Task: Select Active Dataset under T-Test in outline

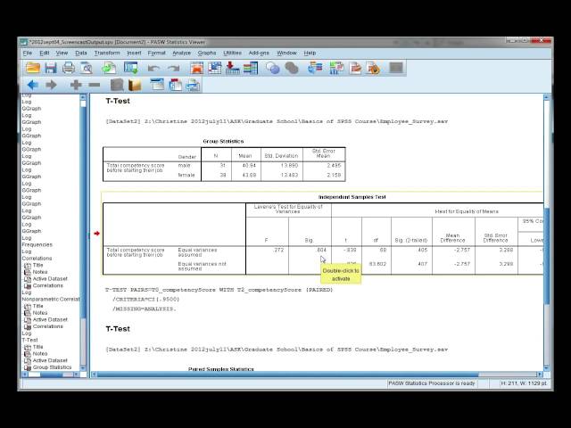Action: tap(50, 360)
